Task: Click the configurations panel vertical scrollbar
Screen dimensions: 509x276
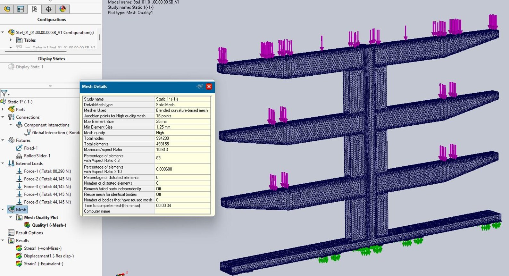Action: tap(99, 37)
